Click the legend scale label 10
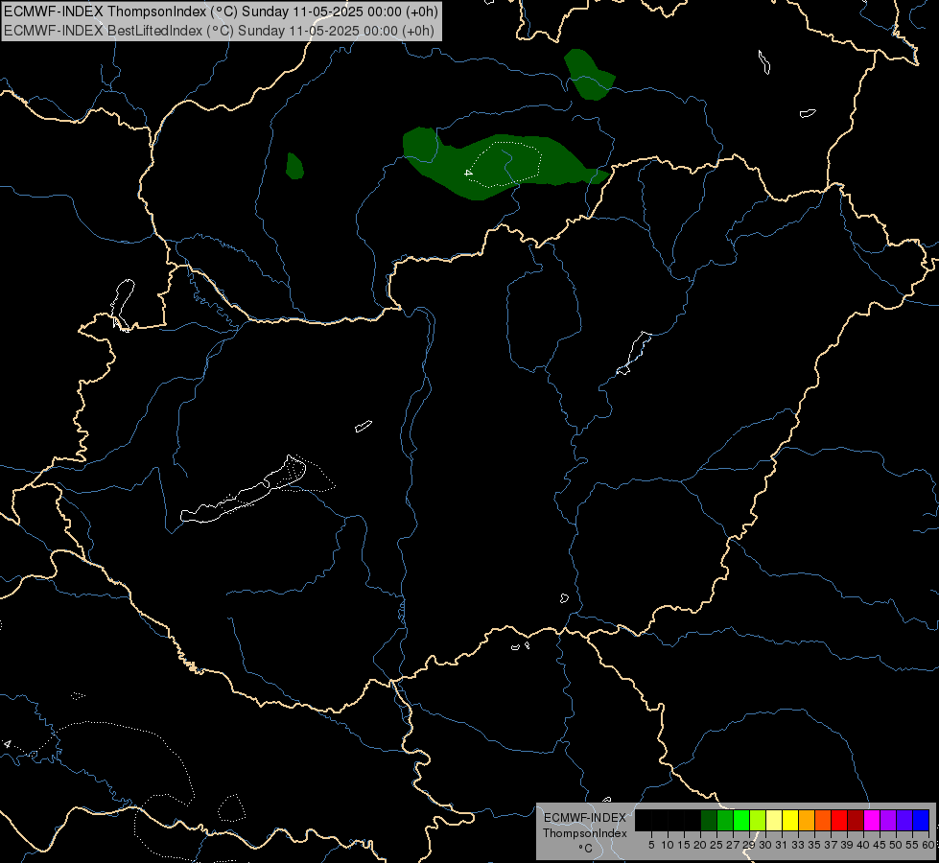The image size is (939, 863). click(x=669, y=845)
